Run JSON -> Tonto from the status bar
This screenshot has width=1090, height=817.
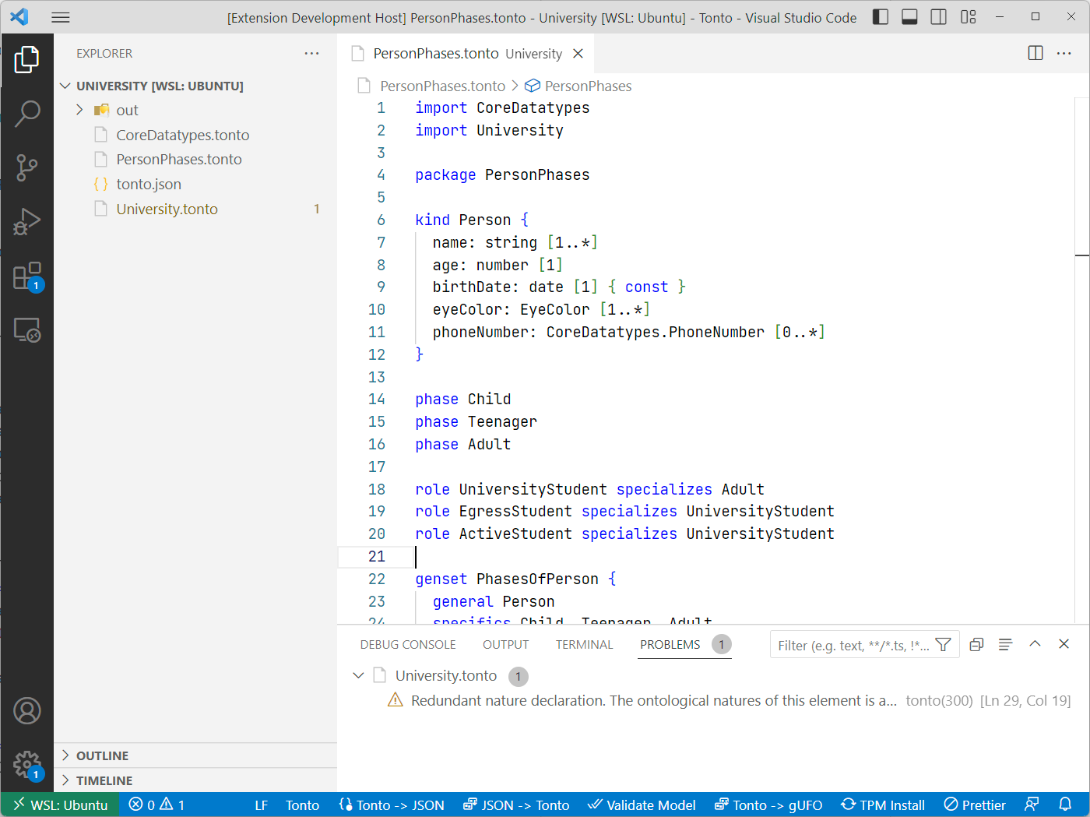pyautogui.click(x=516, y=805)
